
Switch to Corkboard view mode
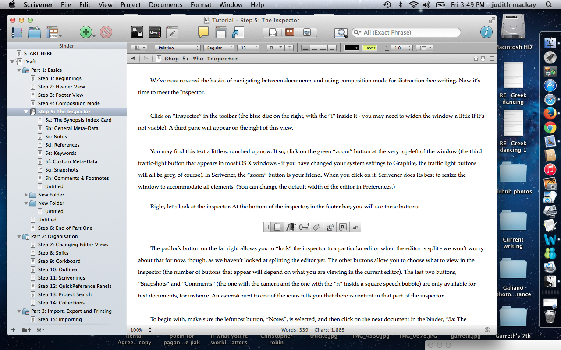coord(290,32)
